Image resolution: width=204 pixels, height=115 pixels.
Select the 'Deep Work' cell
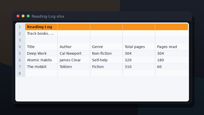[41, 53]
